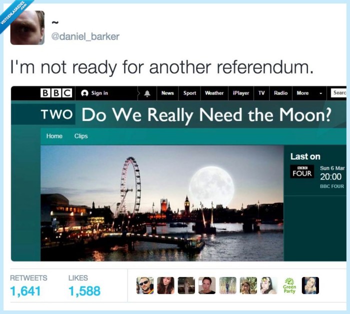Click the @daniel_barker handle
Viewport: 350px width, 314px height.
(85, 36)
